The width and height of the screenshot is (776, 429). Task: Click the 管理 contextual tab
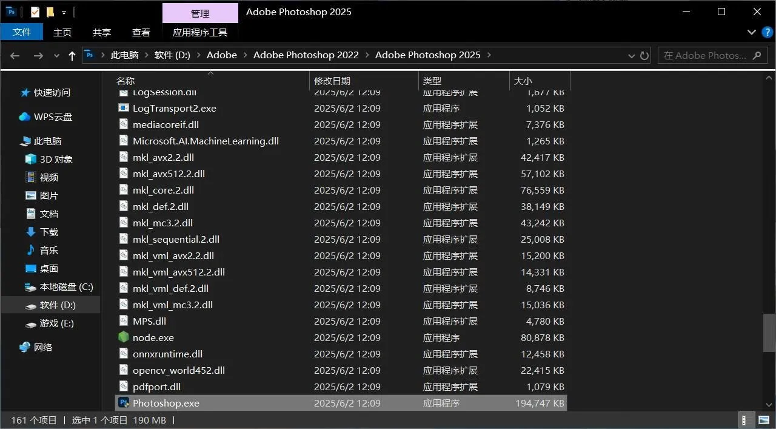(x=200, y=13)
